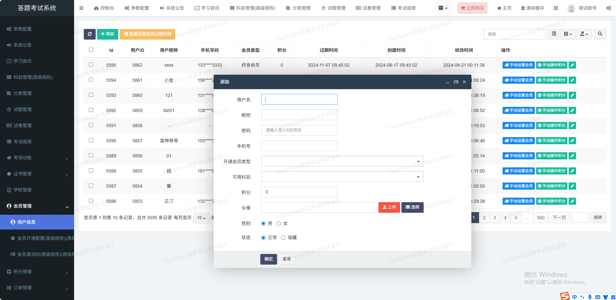Open the 开通会员类型 dropdown
The height and width of the screenshot is (300, 616).
coord(342,161)
